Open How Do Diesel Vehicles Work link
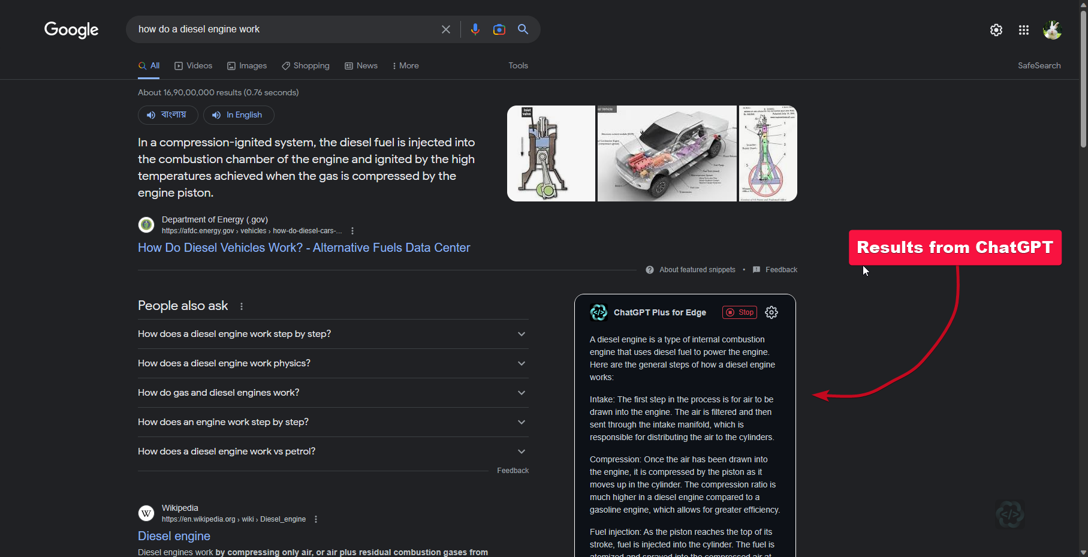Image resolution: width=1088 pixels, height=557 pixels. tap(304, 248)
